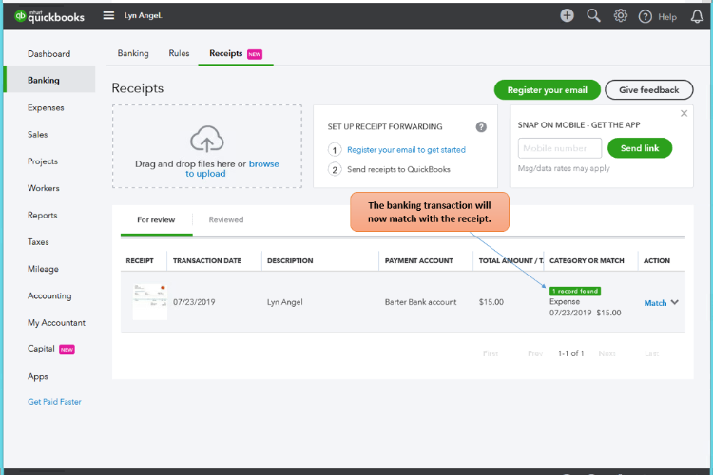
Task: Click the Send link button
Action: [x=640, y=148]
